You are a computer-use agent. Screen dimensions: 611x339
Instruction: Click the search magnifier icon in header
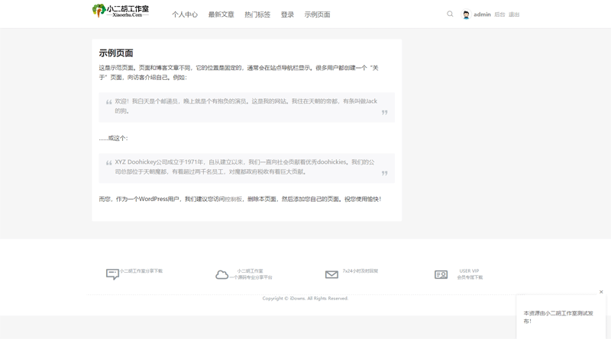(x=450, y=14)
